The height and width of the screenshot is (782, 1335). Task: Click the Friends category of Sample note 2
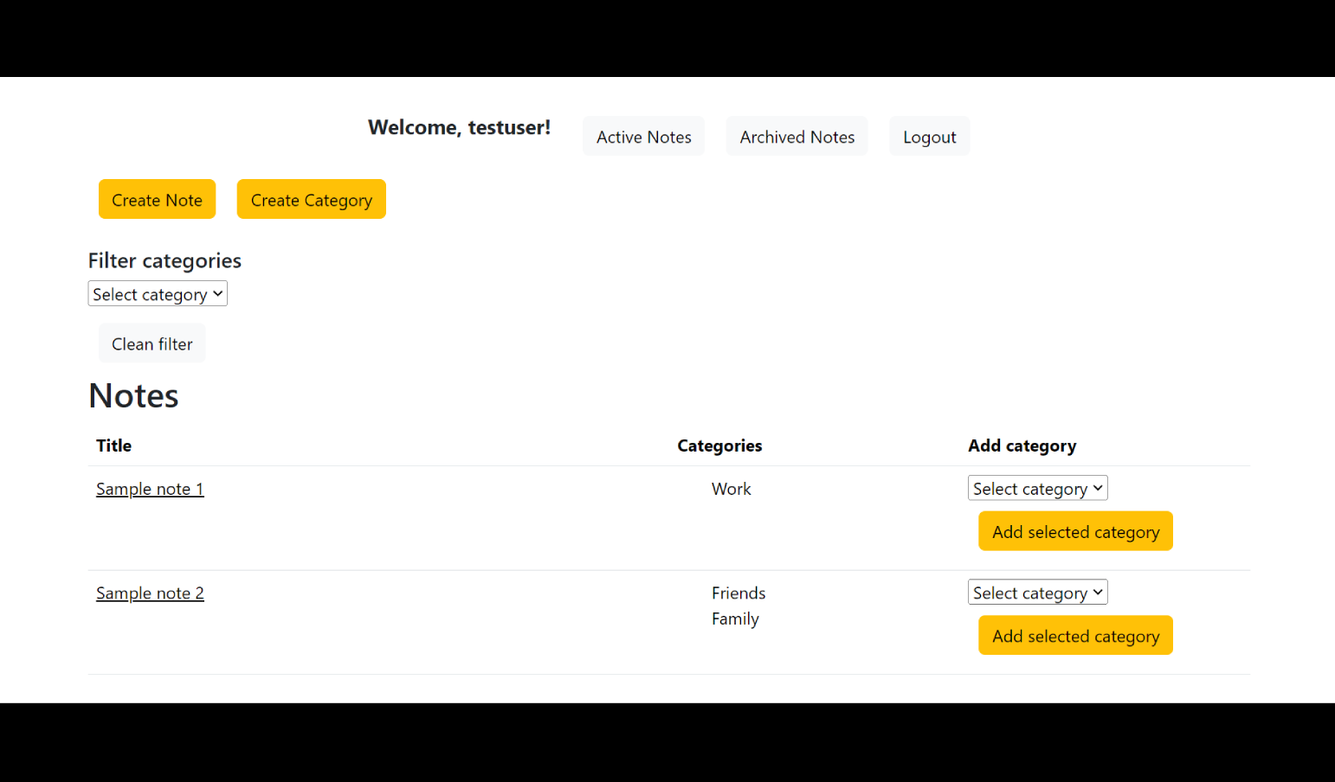(738, 593)
